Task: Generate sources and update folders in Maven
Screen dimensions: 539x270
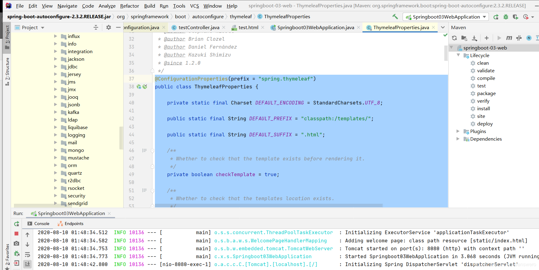Action: pos(464,38)
